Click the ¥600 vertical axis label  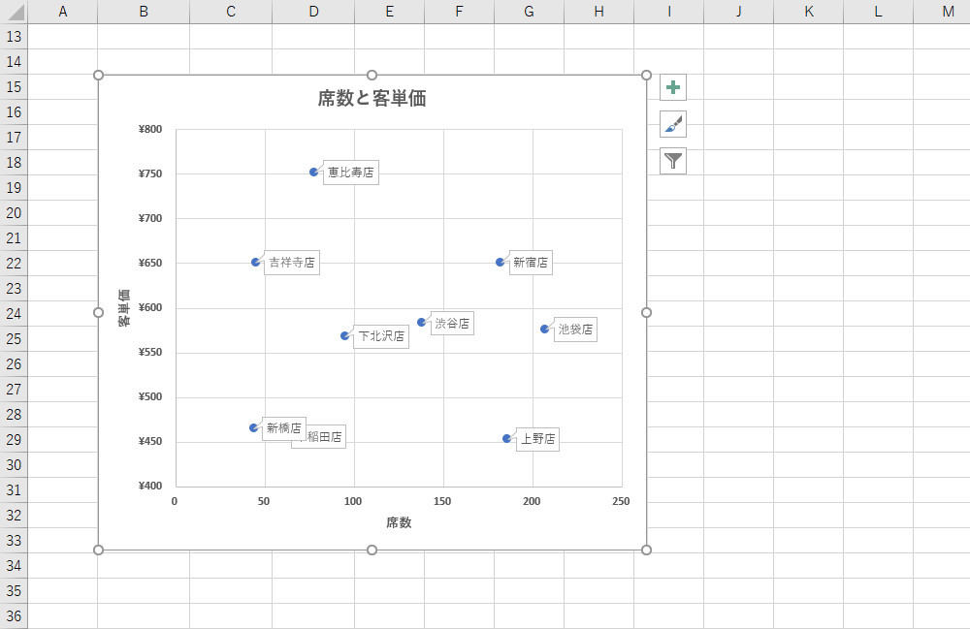click(150, 307)
